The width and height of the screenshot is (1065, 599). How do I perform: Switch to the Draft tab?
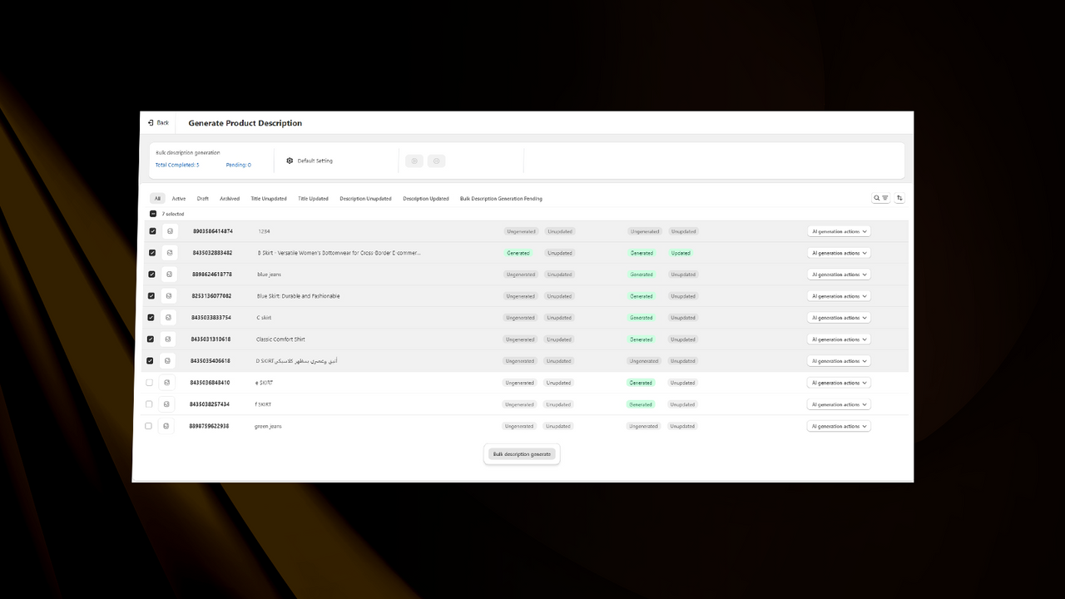click(x=203, y=199)
